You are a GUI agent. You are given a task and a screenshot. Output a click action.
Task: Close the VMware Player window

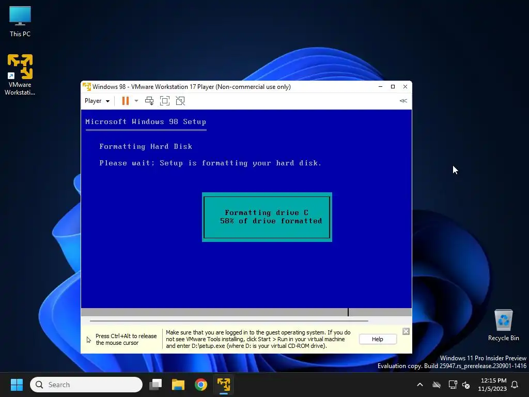pos(405,87)
